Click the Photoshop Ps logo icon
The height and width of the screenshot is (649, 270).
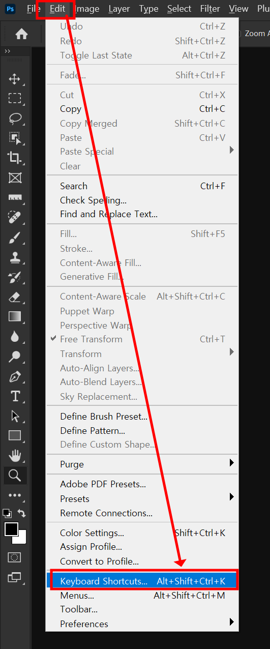point(11,9)
